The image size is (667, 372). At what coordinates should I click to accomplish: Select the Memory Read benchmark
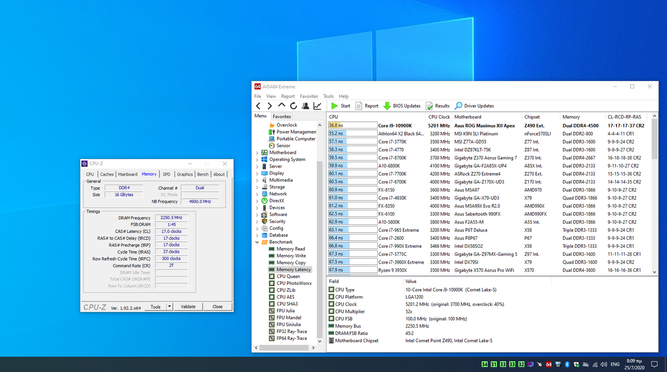[x=291, y=249]
